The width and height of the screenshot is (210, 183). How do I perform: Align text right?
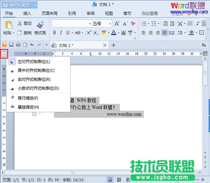click(x=157, y=33)
